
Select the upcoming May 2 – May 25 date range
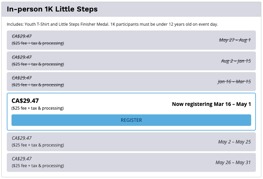click(x=234, y=142)
